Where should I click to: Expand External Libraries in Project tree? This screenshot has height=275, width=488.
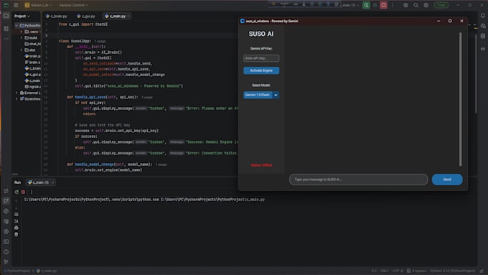pyautogui.click(x=17, y=93)
